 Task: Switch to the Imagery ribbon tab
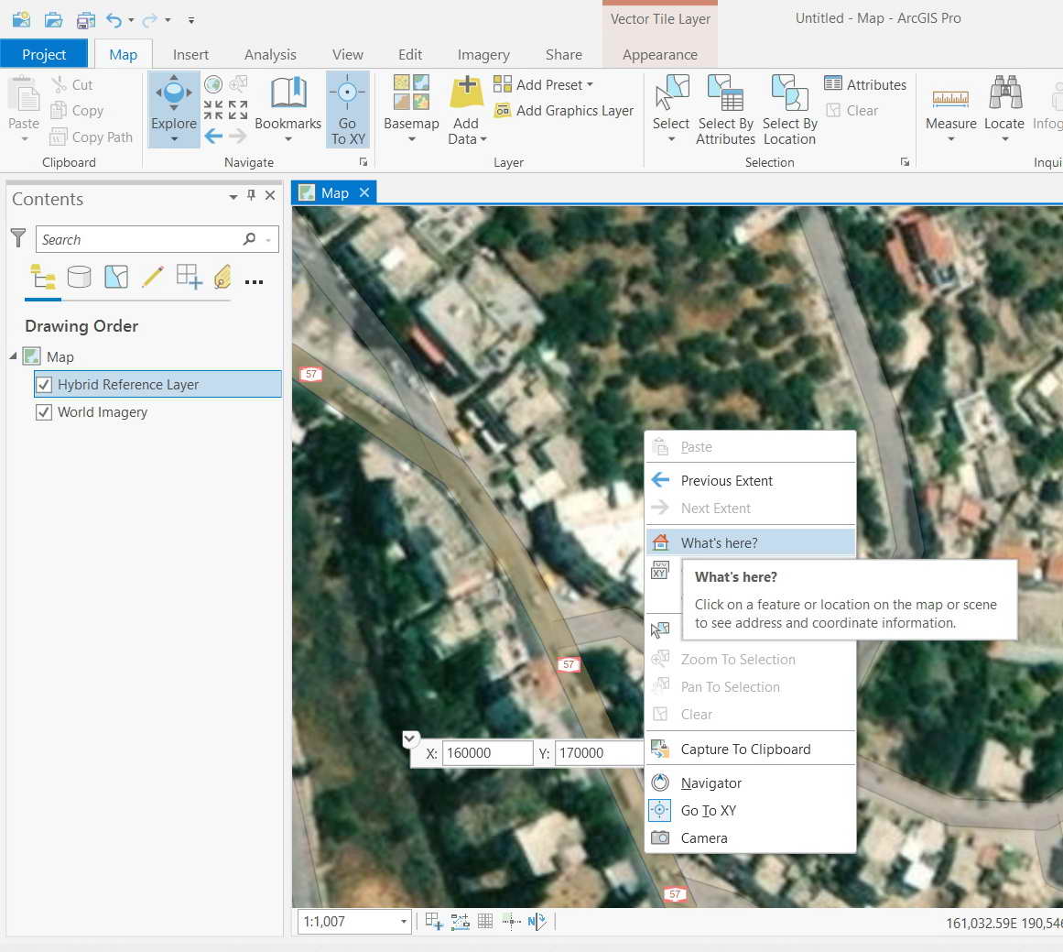(483, 54)
